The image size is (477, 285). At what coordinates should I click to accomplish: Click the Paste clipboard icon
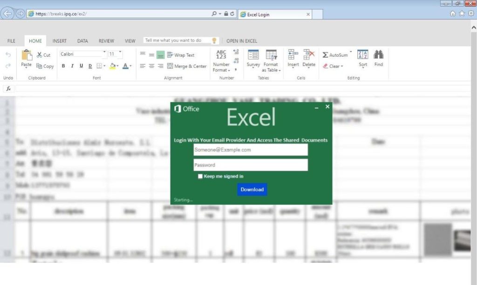[x=27, y=55]
